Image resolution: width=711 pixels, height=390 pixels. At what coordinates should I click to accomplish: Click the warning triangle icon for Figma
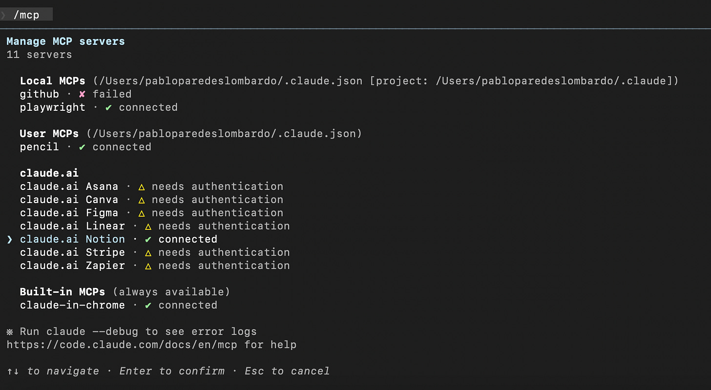point(142,213)
